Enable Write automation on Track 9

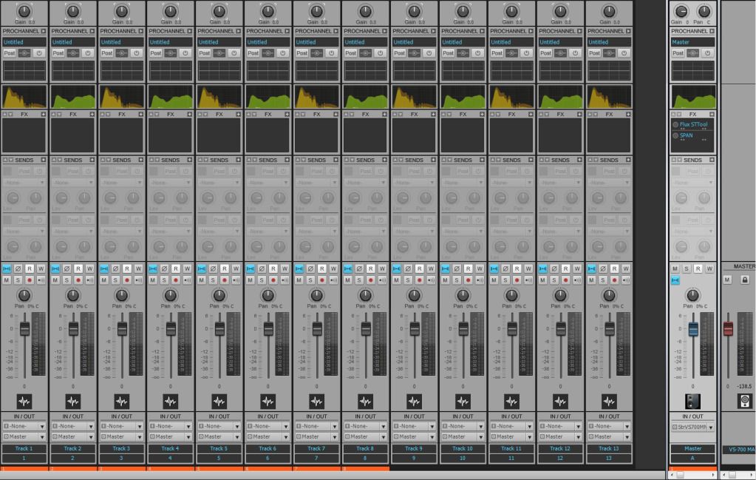pyautogui.click(x=431, y=268)
